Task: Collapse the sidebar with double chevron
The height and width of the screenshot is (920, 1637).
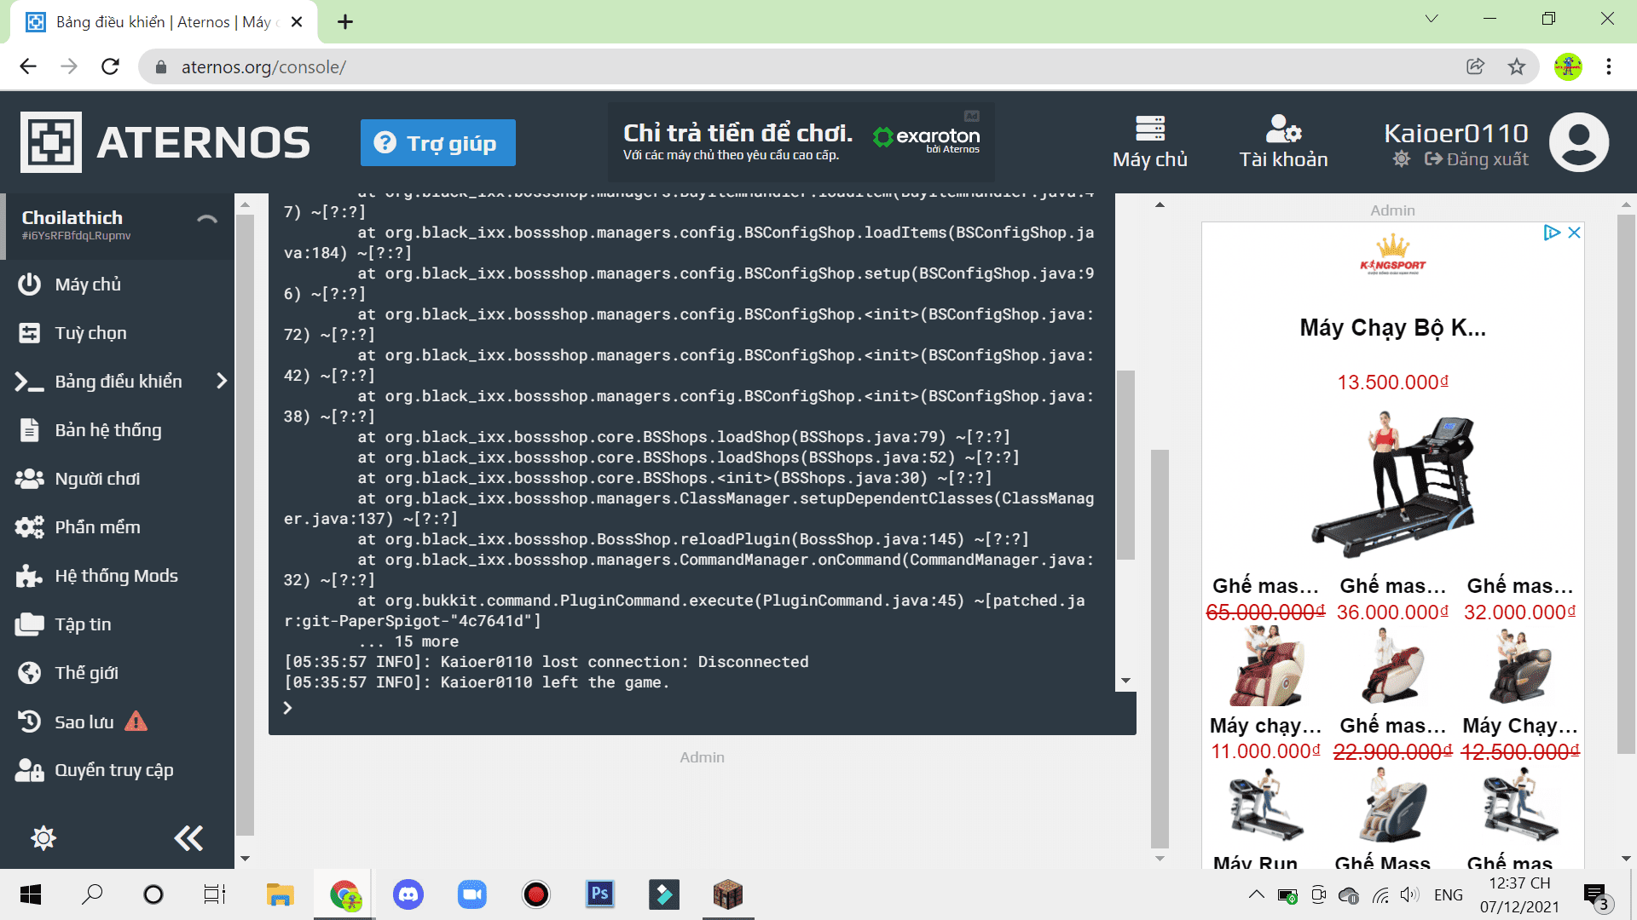Action: coord(188,838)
